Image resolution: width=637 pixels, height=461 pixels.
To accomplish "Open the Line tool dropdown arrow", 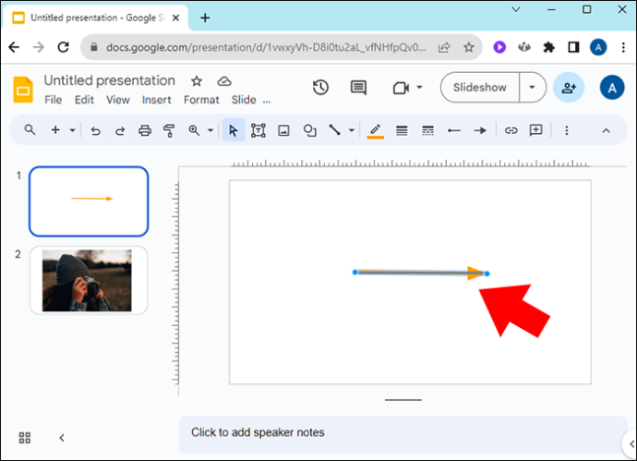I will point(352,130).
